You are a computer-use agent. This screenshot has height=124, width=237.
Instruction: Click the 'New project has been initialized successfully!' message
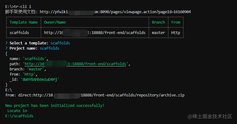click(x=55, y=106)
